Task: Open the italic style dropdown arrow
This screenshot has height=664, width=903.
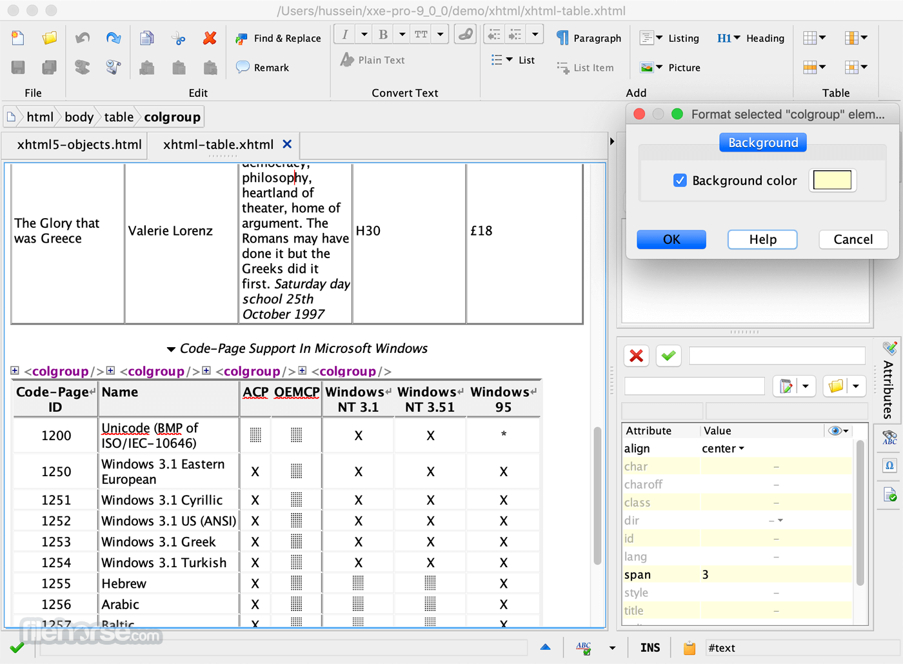Action: coord(364,34)
